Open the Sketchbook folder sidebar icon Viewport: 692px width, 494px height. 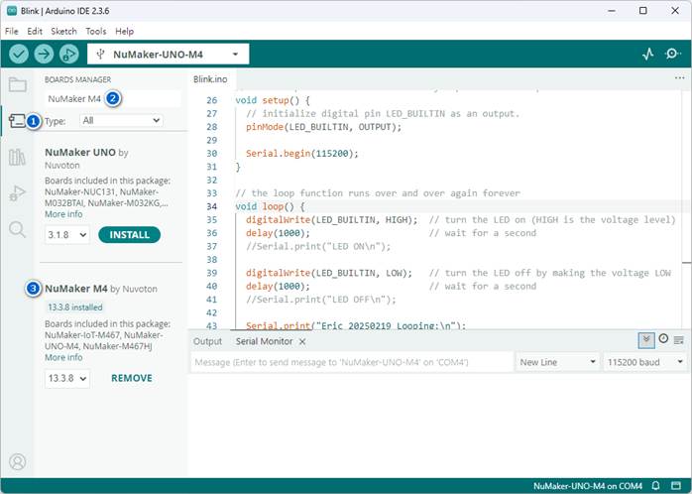(x=17, y=84)
